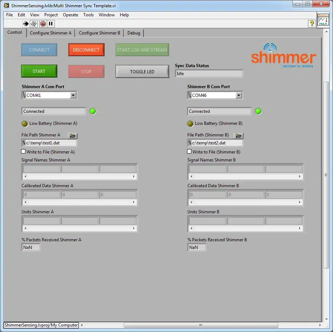Image resolution: width=333 pixels, height=332 pixels.
Task: Enable Write to File (Shimmer A) checkbox
Action: tap(23, 151)
